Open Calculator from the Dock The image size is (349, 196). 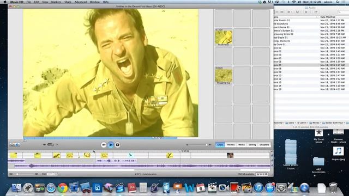tap(143, 188)
